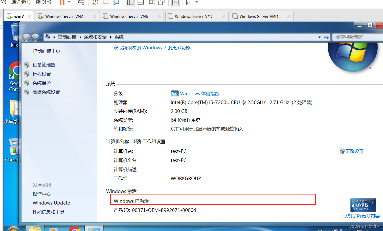Focus the 搜索控制面板 search box
This screenshot has width=383, height=231.
(357, 37)
